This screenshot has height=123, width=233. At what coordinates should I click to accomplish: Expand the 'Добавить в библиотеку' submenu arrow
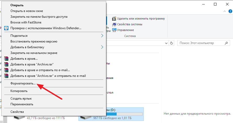click(102, 47)
